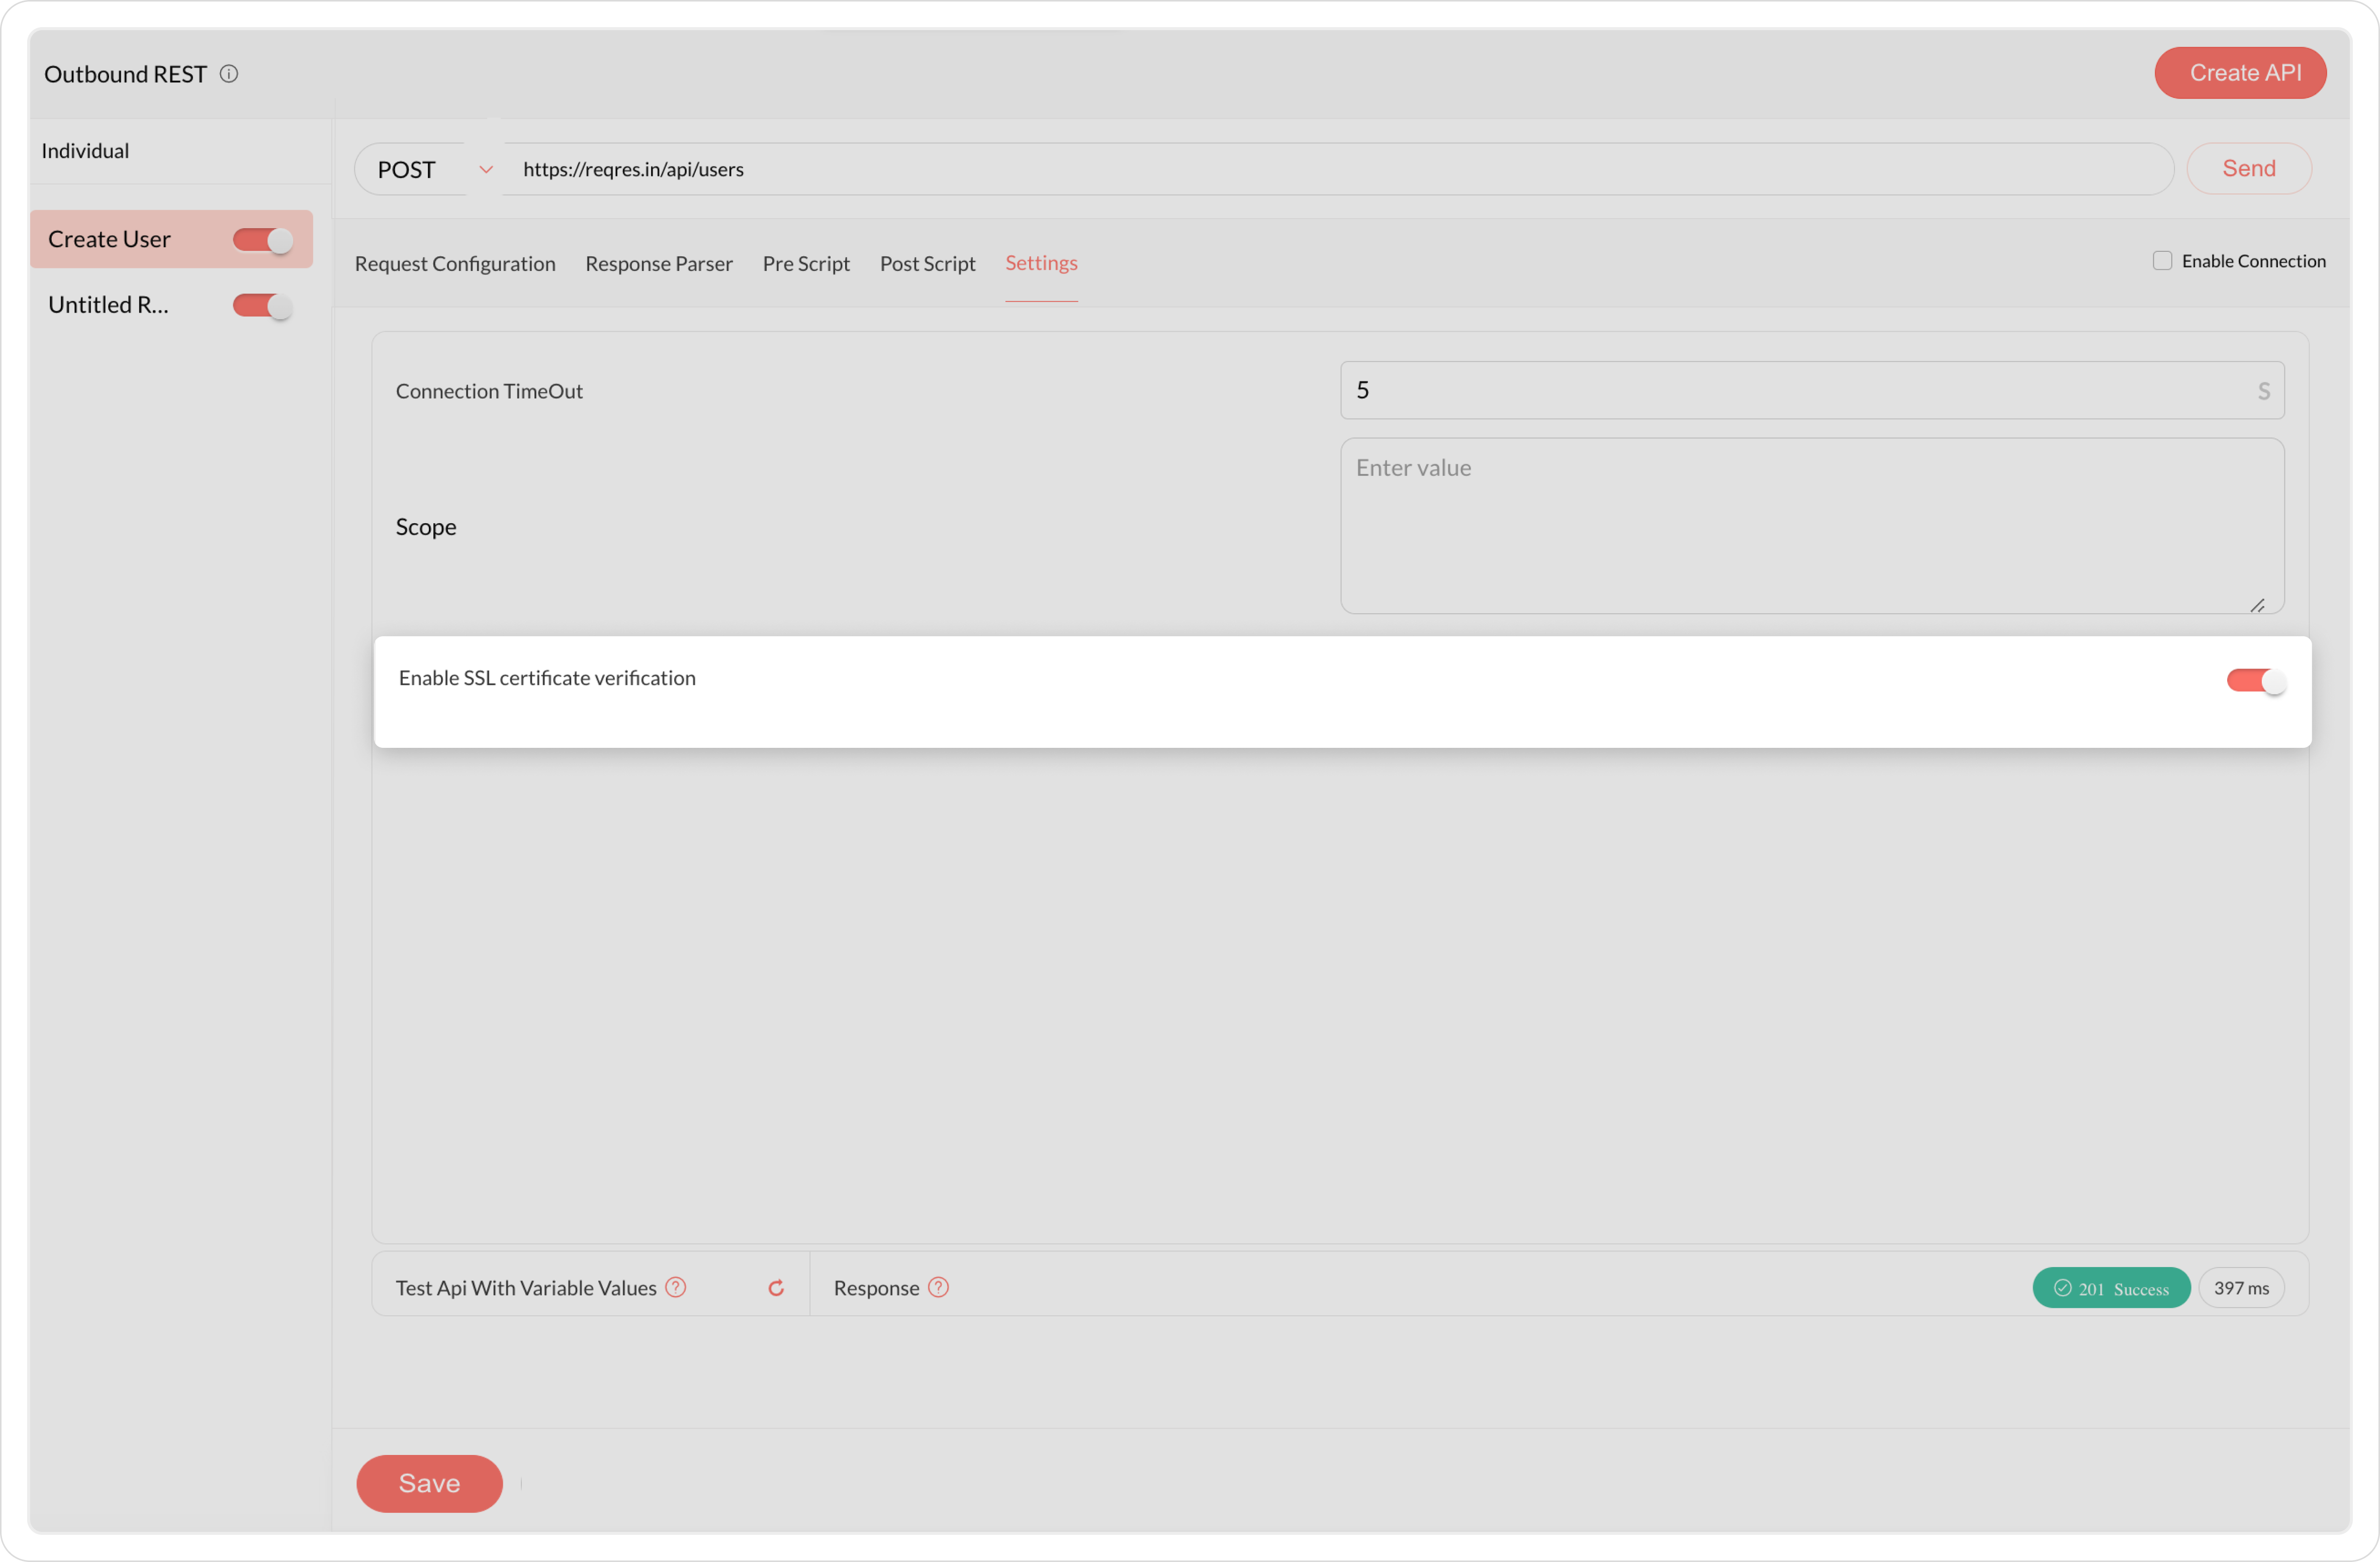Toggle the Create User API switch
Viewport: 2380px width, 1562px height.
263,240
